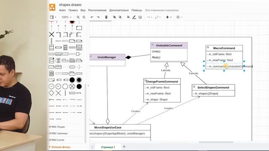Select the UndoableCommand class title
This screenshot has height=151, width=269.
[x=169, y=45]
